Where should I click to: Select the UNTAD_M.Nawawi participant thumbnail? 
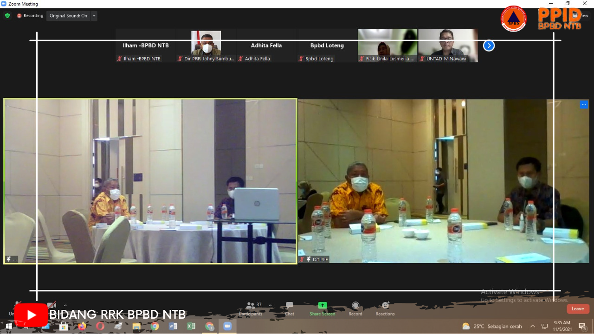coord(448,45)
